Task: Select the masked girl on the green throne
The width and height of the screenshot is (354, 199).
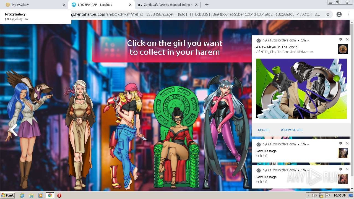Action: [x=176, y=138]
